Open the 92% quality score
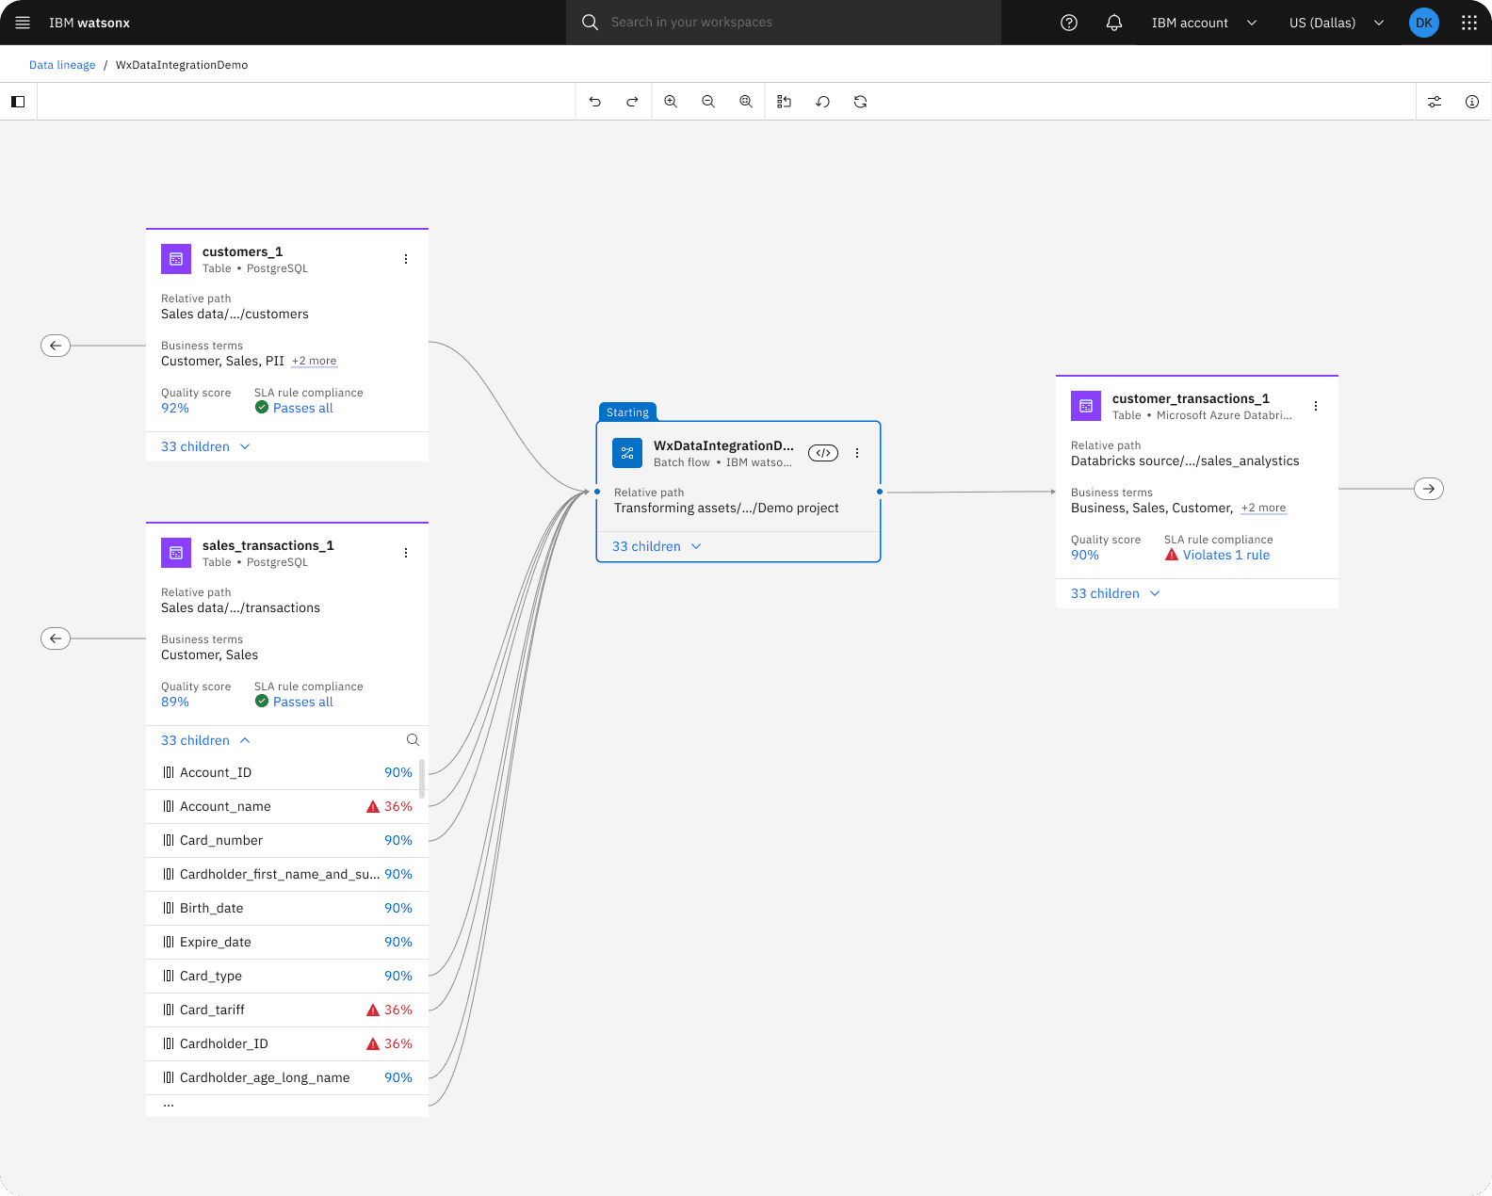 click(175, 408)
